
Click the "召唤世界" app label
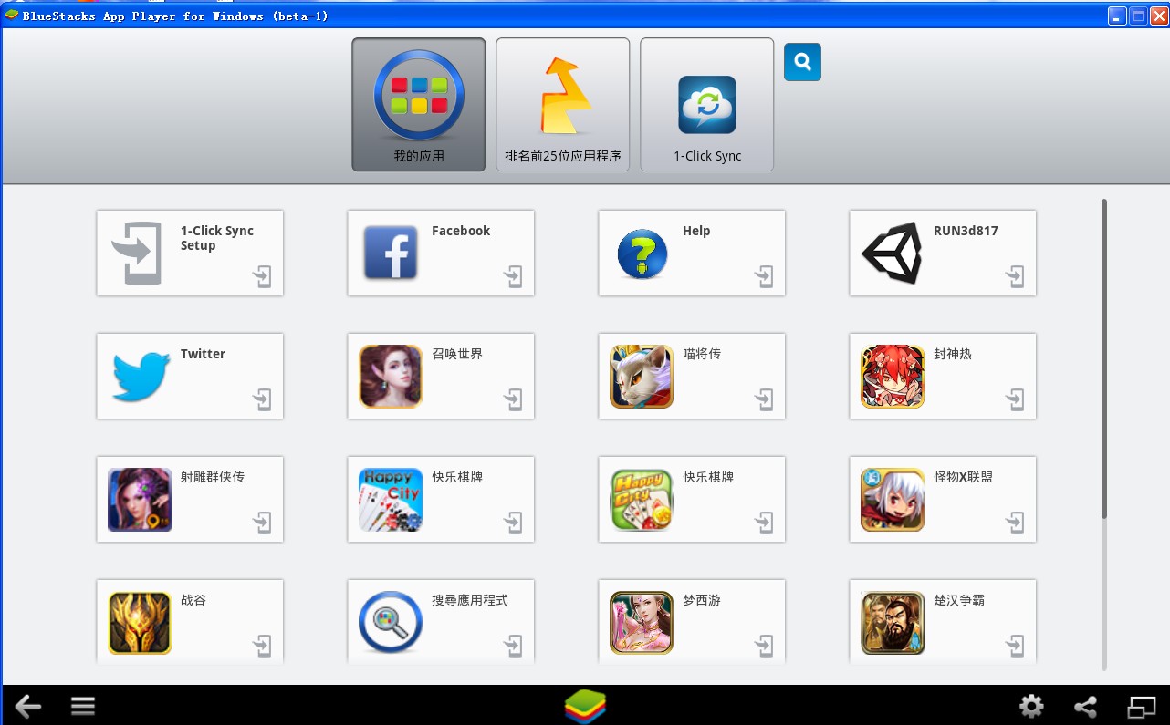click(x=457, y=354)
